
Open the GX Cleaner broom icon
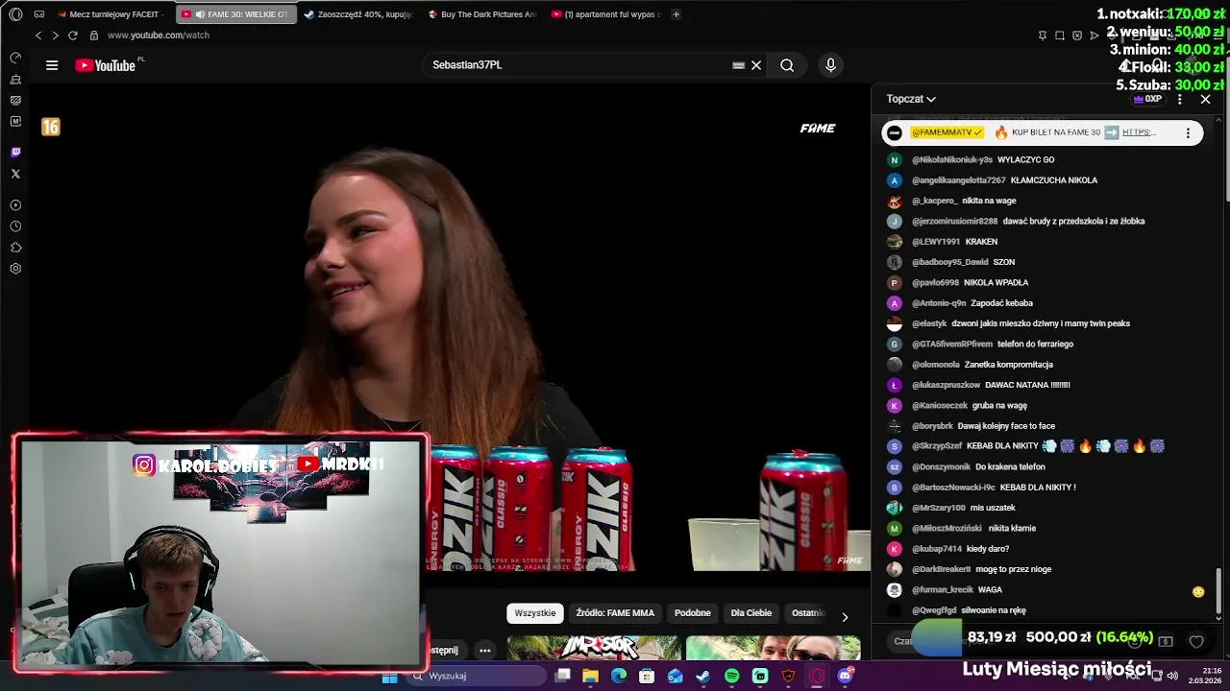[15, 79]
